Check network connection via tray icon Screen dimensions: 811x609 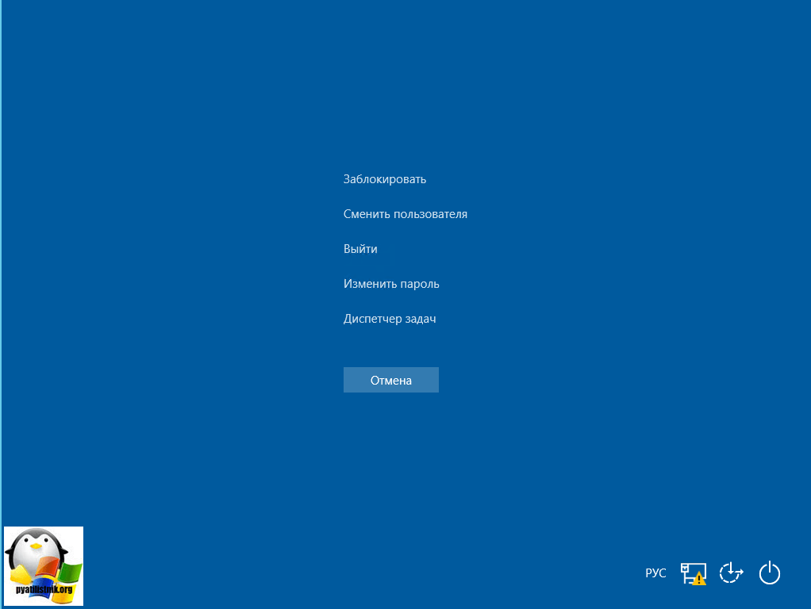coord(693,573)
